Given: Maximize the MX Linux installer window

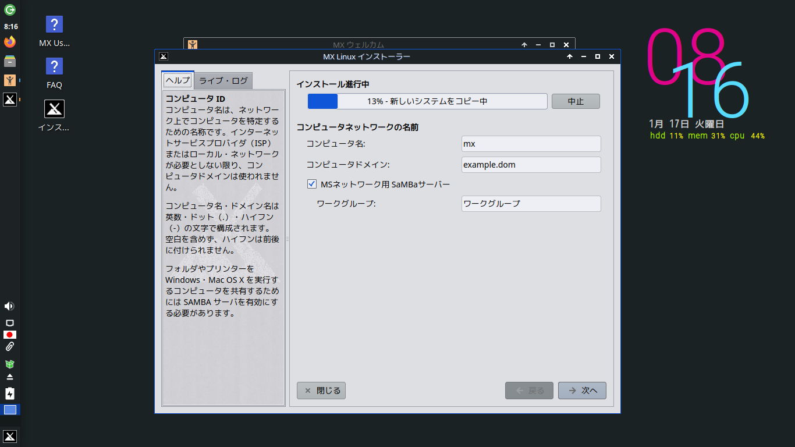Looking at the screenshot, I should (x=597, y=56).
